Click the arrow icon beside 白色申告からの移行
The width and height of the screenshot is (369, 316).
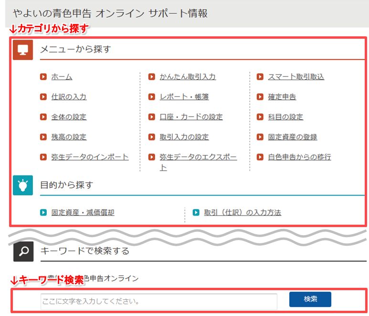(260, 157)
